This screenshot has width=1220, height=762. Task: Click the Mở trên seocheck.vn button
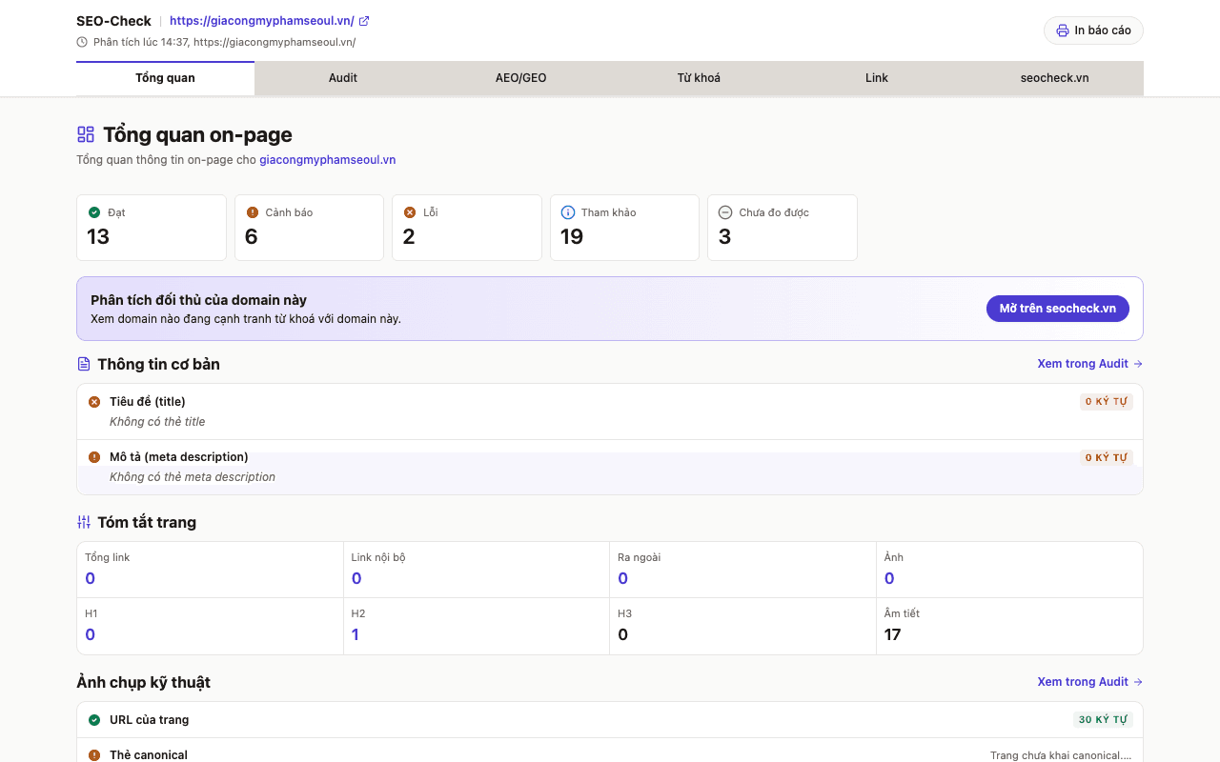point(1058,309)
